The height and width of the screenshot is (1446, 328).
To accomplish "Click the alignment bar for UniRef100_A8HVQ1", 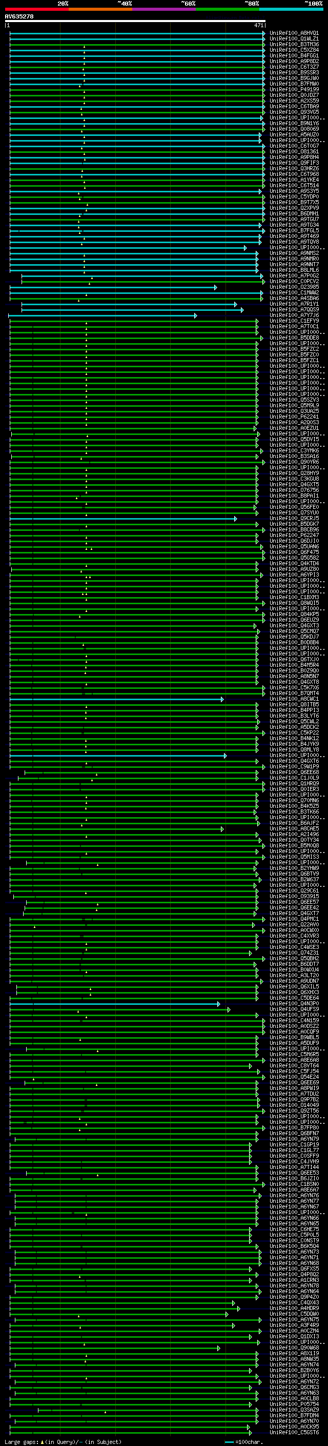I will (x=137, y=33).
